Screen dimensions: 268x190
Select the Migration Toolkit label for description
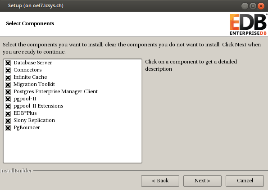tap(34, 84)
